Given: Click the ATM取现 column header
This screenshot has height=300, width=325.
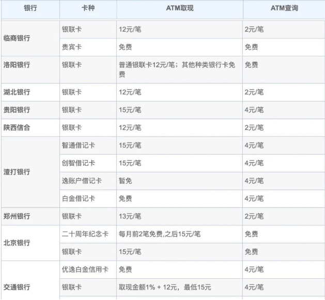Looking at the screenshot, I should pyautogui.click(x=180, y=8).
